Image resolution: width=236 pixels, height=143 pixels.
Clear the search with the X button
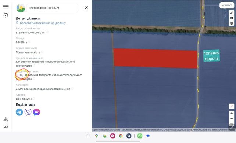(86, 8)
